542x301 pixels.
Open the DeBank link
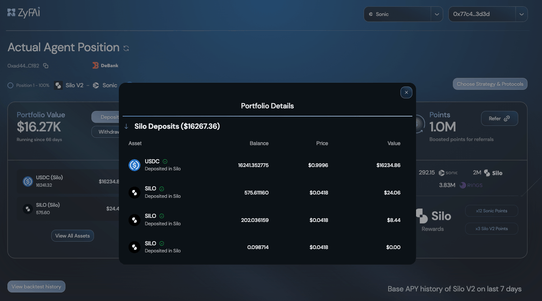pyautogui.click(x=105, y=65)
